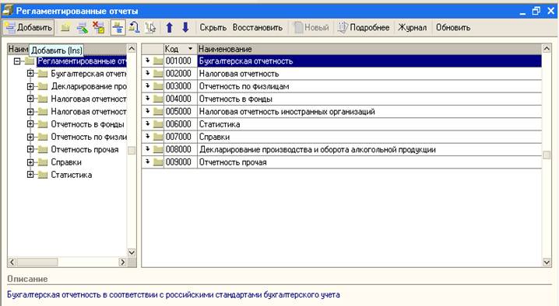
Task: Click the edit item pencil toolbar icon
Action: 82,27
